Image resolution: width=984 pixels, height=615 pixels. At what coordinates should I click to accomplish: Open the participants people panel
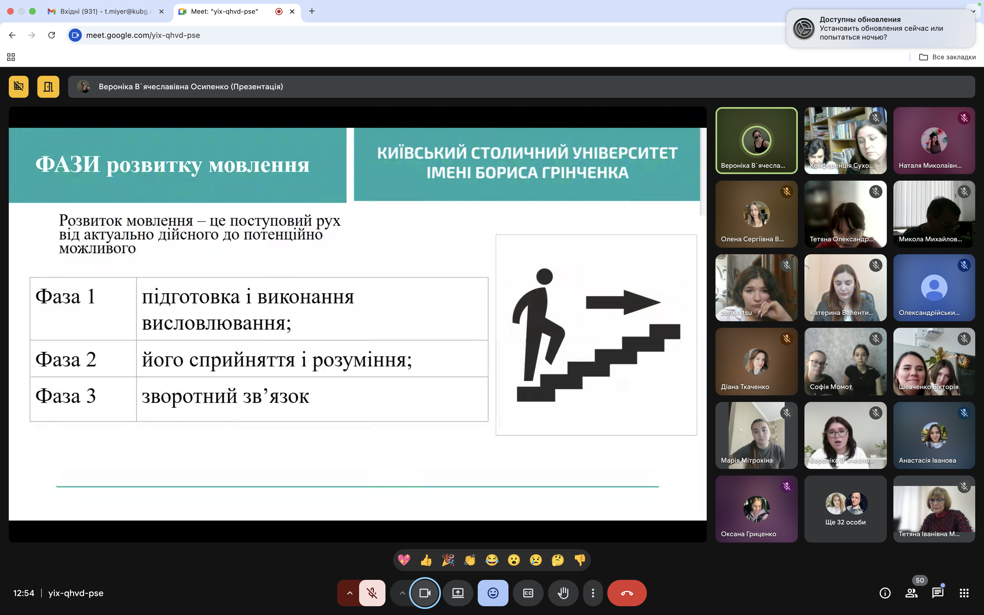coord(911,593)
